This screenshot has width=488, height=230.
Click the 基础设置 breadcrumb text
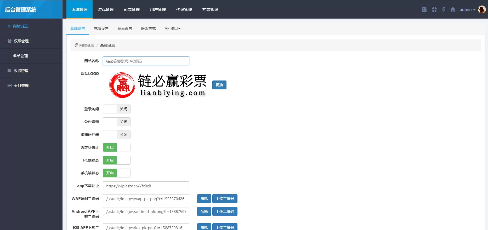(x=107, y=45)
